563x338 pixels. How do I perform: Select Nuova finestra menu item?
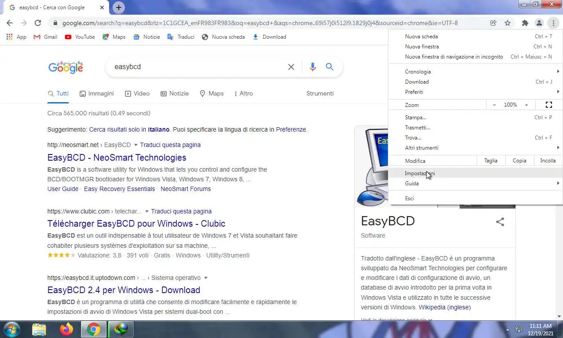click(475, 47)
